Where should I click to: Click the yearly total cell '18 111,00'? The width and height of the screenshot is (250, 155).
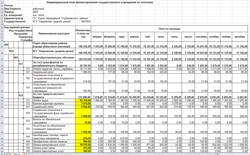tap(83, 69)
